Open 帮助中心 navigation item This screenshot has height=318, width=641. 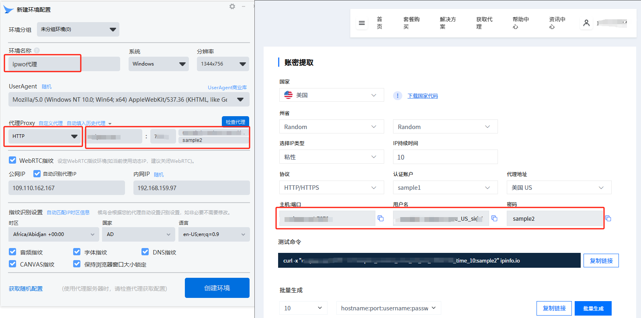[520, 23]
